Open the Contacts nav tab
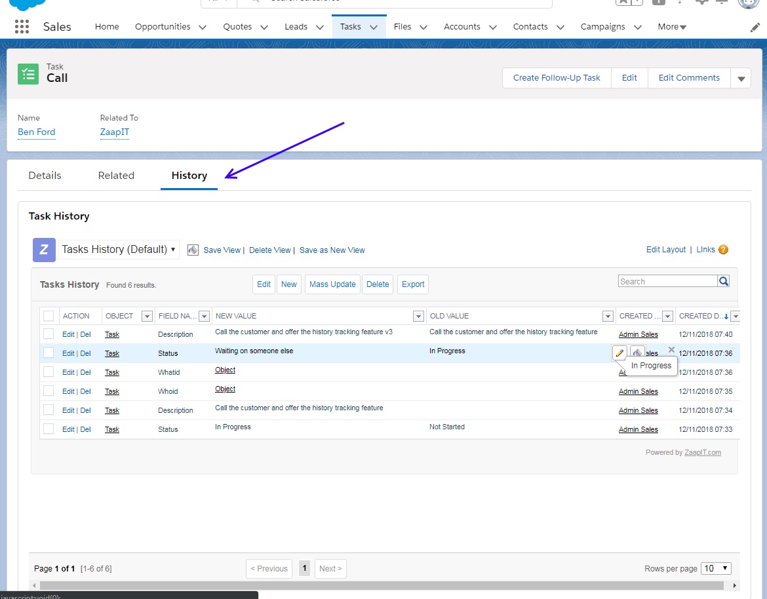Screen dimensions: 767x599 click(x=530, y=26)
